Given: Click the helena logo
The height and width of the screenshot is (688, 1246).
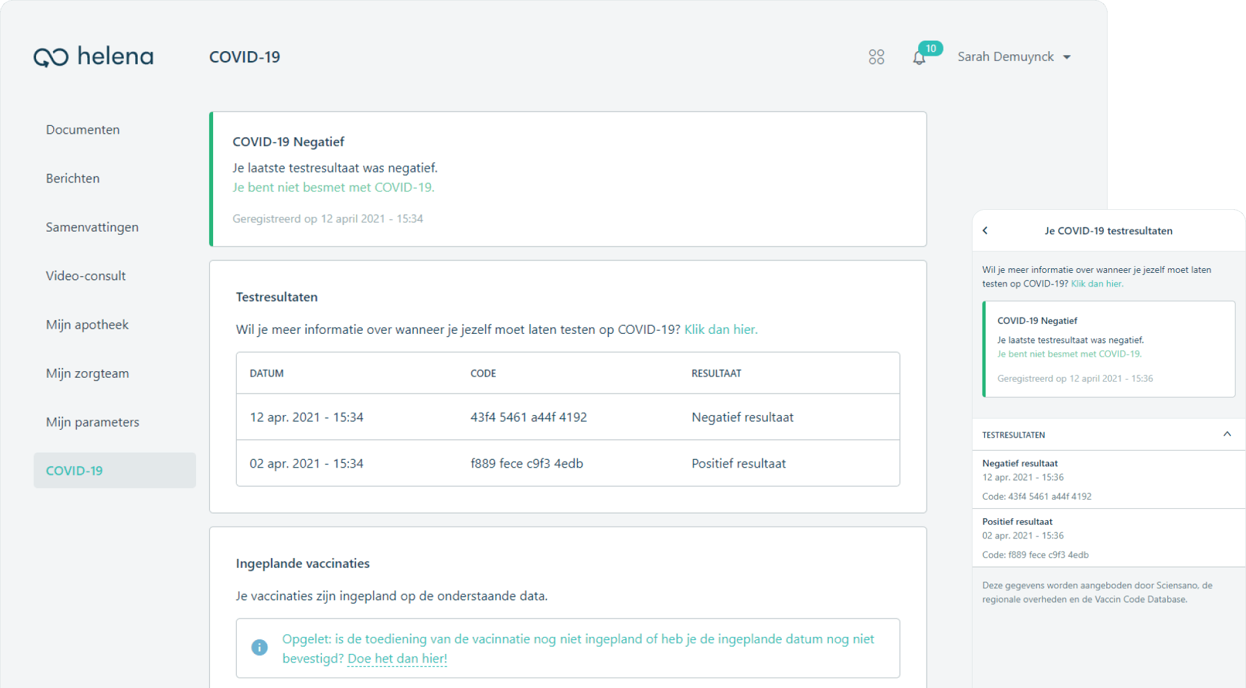Looking at the screenshot, I should pyautogui.click(x=94, y=56).
